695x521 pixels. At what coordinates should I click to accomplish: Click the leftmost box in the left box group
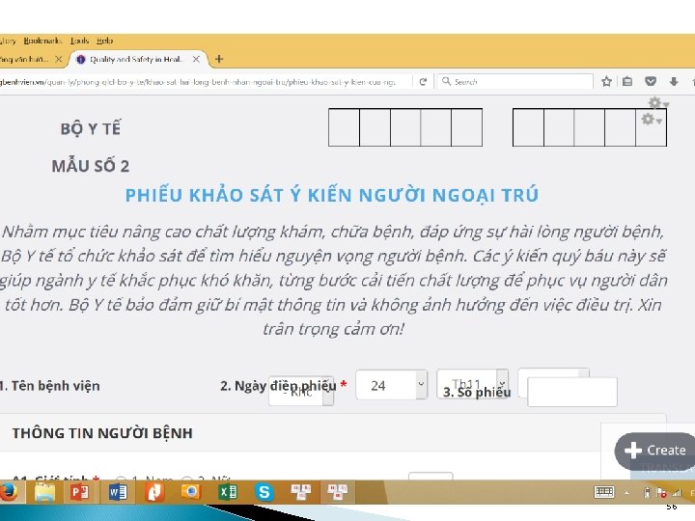(344, 127)
